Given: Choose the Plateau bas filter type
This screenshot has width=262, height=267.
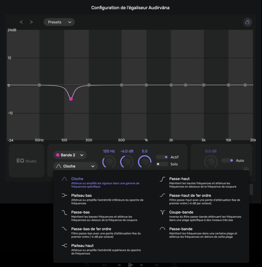Looking at the screenshot, I should coord(102,199).
